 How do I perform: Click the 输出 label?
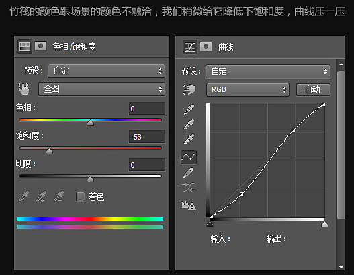[x=276, y=239]
